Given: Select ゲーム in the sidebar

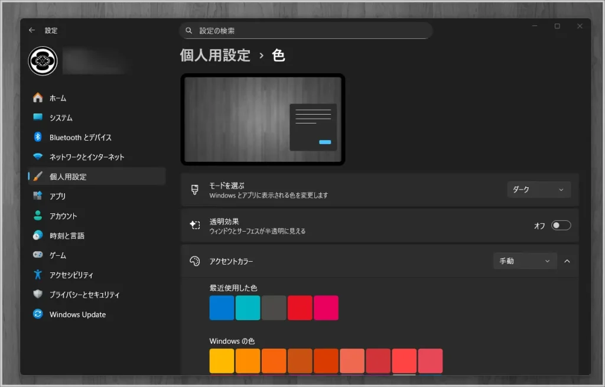Looking at the screenshot, I should (x=58, y=255).
